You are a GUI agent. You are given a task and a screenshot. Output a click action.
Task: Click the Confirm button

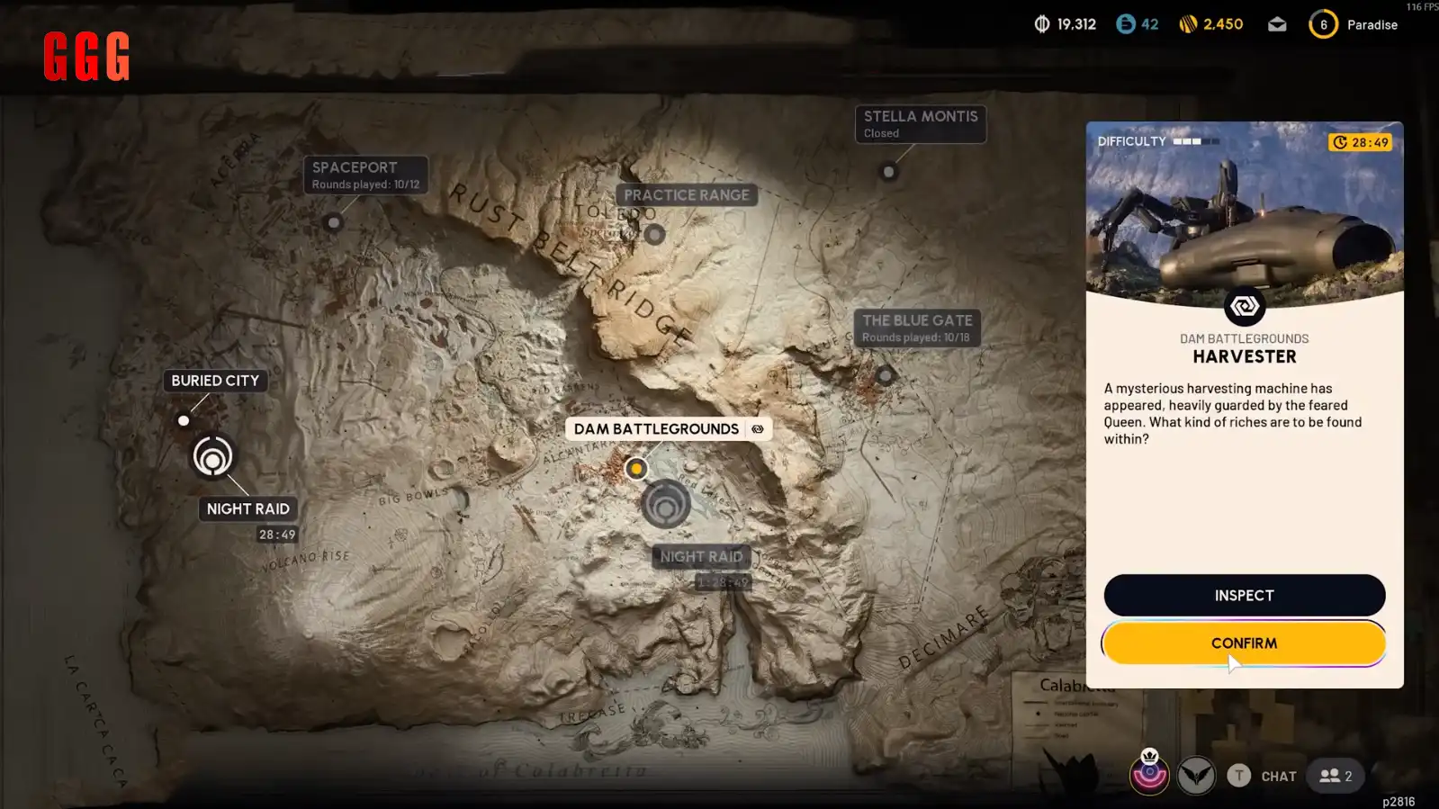tap(1243, 643)
